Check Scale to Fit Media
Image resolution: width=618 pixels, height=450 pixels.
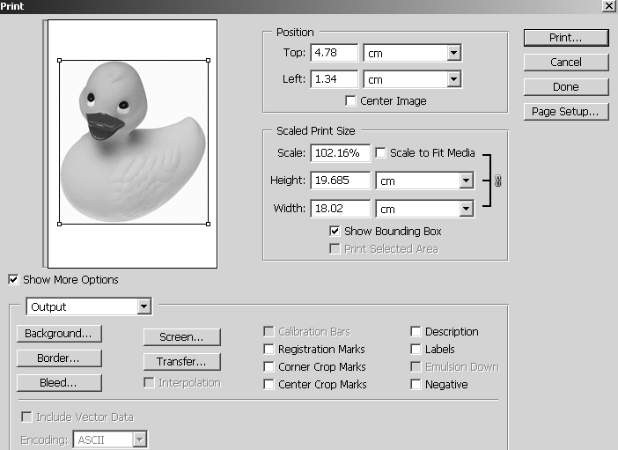pos(380,153)
